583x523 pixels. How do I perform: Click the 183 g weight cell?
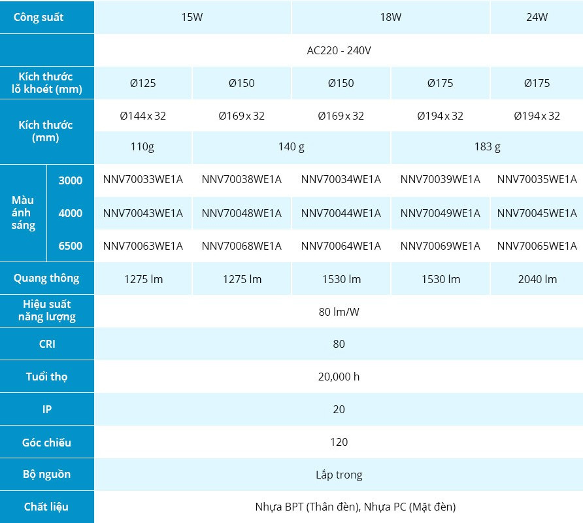[x=487, y=147]
